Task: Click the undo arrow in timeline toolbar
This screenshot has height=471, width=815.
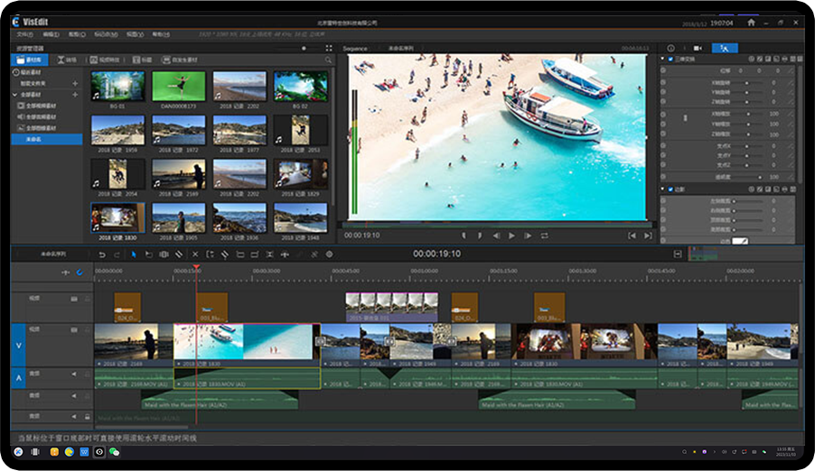Action: point(102,254)
